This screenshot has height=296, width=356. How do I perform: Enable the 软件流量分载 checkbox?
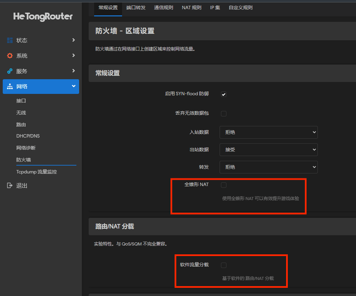pyautogui.click(x=223, y=265)
